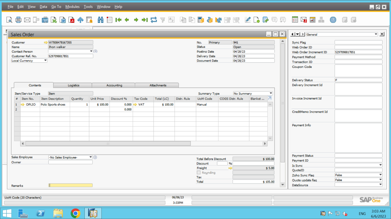Image resolution: width=391 pixels, height=219 pixels.
Task: Launch Google Chrome from the taskbar
Action: pos(75,213)
